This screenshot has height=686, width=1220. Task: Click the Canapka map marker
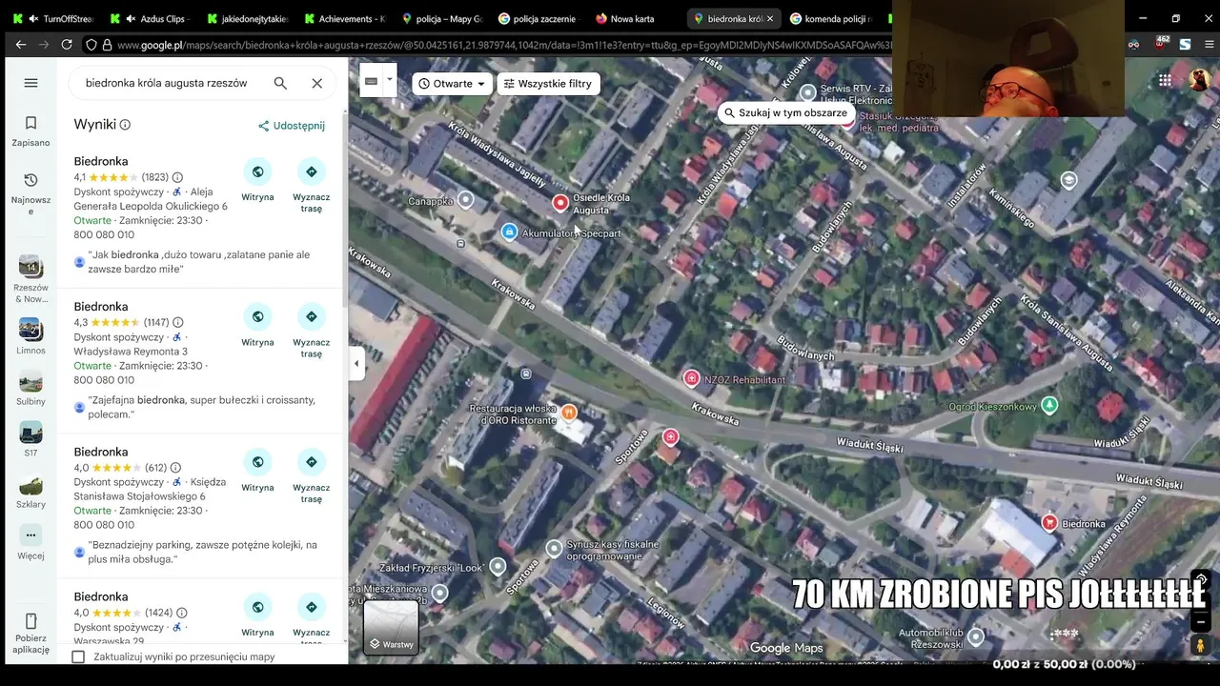pyautogui.click(x=465, y=199)
